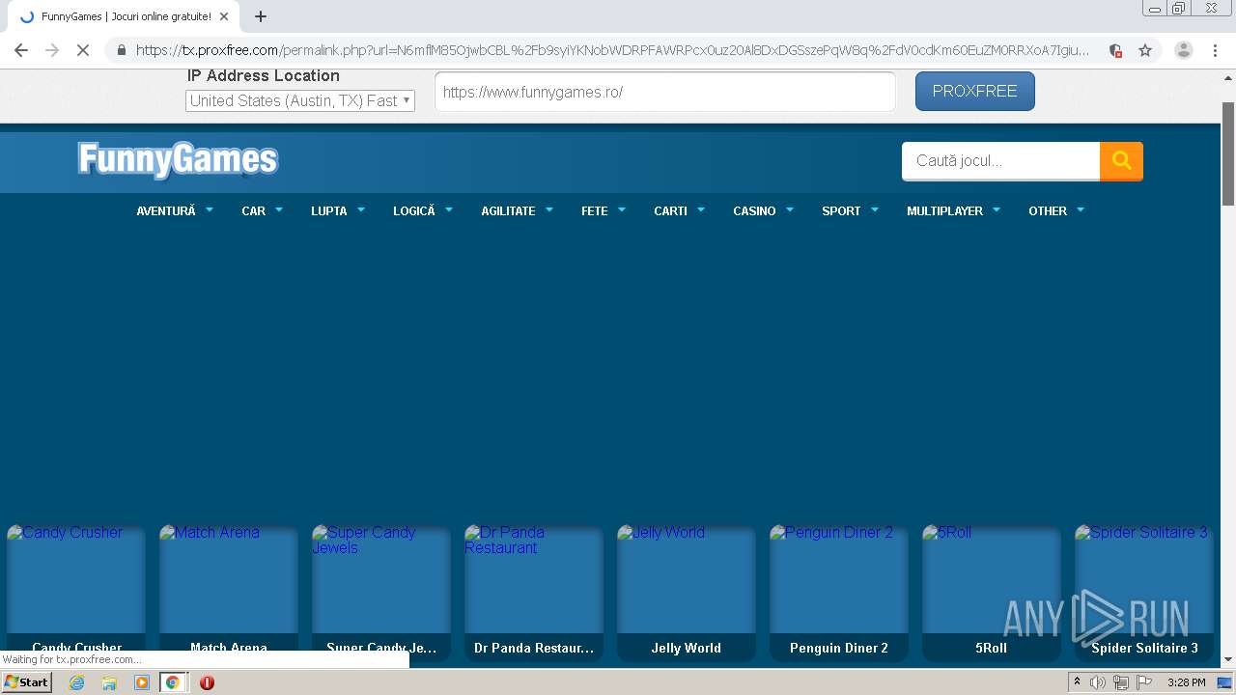Close the FunnyGames tab
The image size is (1236, 695).
pos(223,16)
